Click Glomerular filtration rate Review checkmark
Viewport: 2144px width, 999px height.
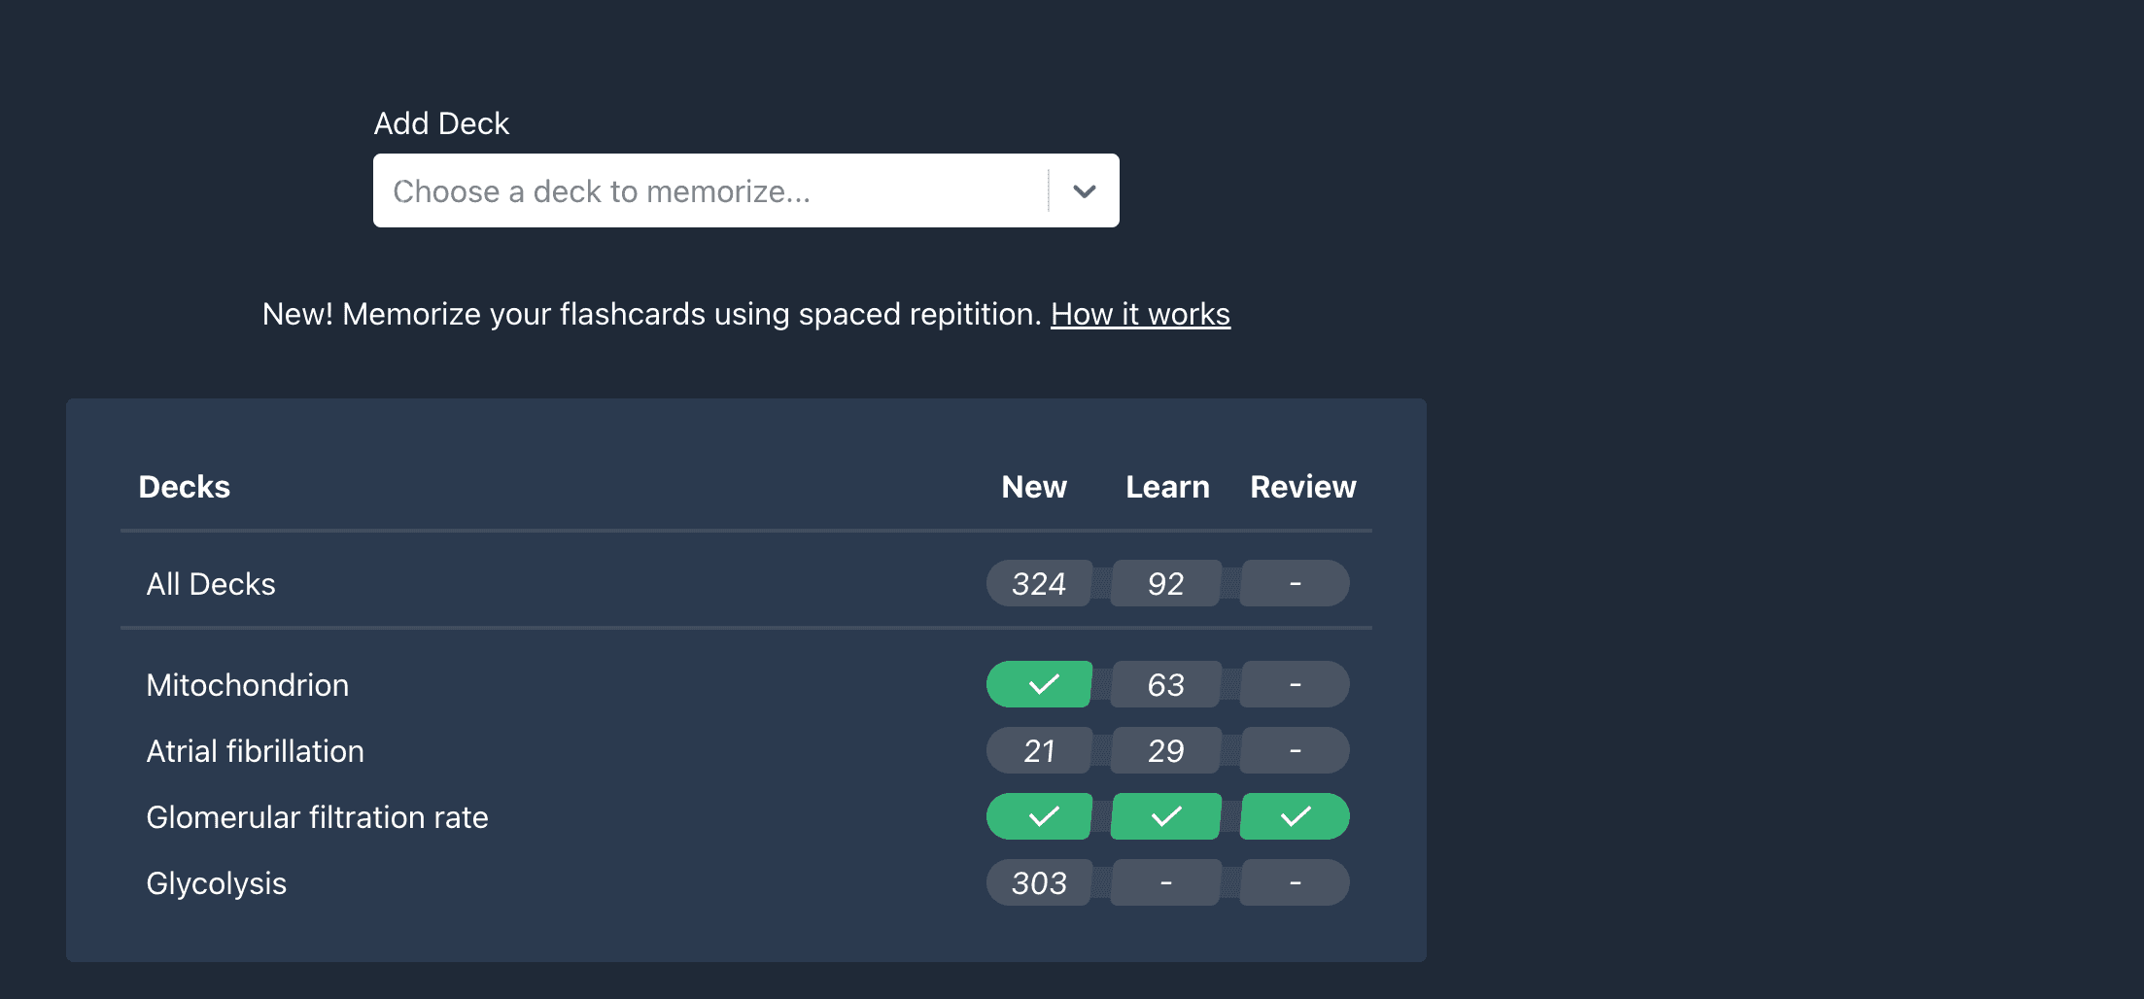point(1295,816)
